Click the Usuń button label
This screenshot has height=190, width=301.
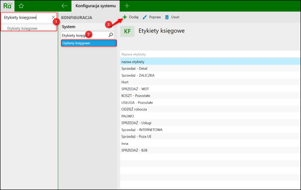(175, 17)
